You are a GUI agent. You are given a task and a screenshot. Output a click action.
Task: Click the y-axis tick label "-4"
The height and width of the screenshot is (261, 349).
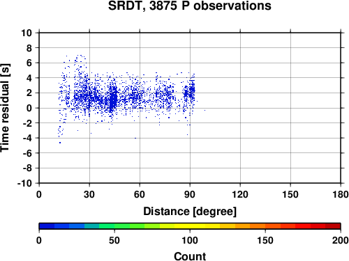click(x=27, y=138)
